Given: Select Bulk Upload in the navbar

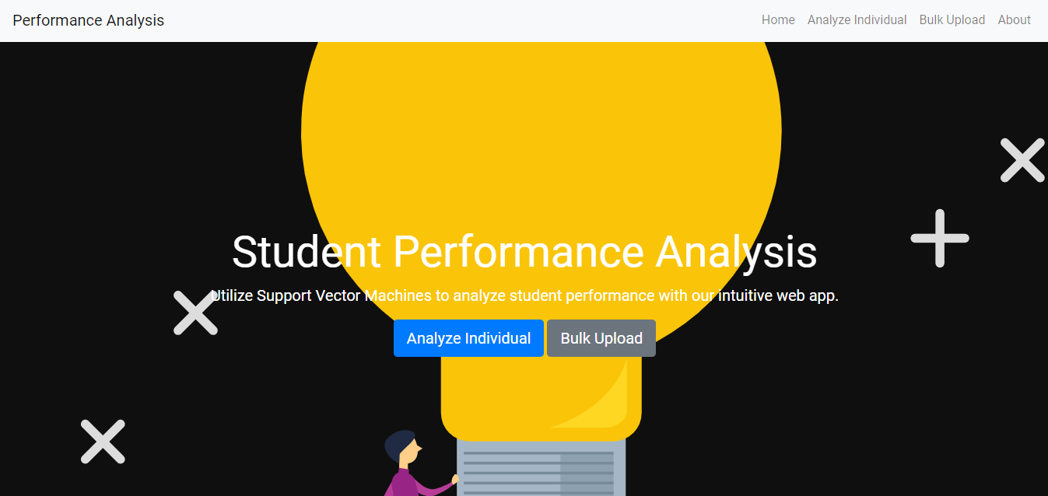Looking at the screenshot, I should coord(952,20).
